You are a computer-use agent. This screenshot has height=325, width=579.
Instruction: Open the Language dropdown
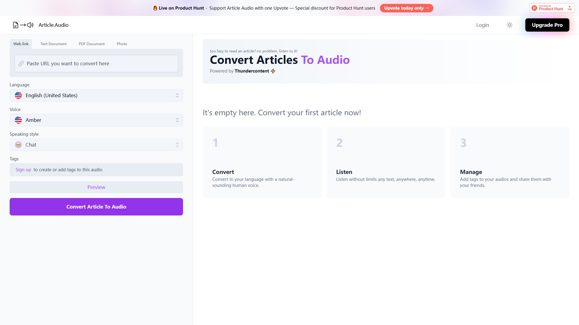click(96, 95)
